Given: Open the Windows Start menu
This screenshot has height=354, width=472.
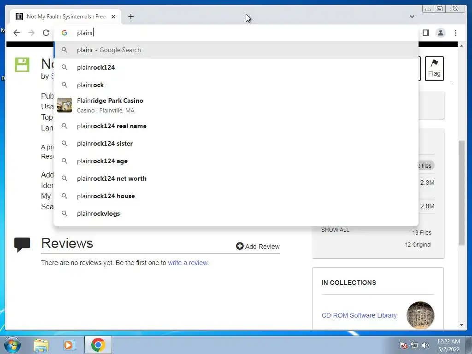Looking at the screenshot, I should click(x=12, y=345).
